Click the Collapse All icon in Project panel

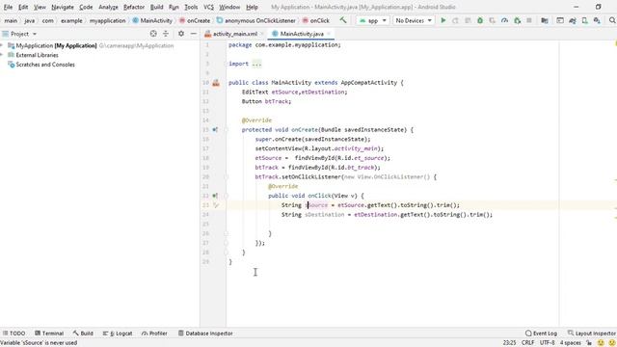[166, 34]
